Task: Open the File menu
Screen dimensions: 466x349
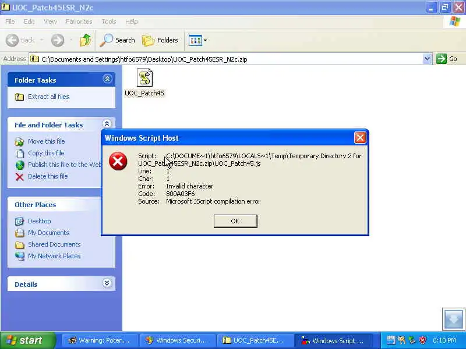Action: [x=10, y=22]
